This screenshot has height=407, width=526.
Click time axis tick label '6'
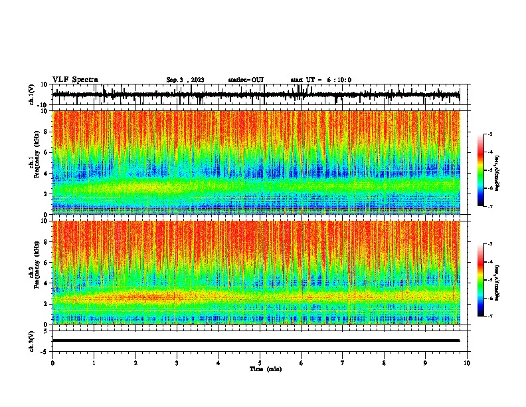tap(302, 363)
